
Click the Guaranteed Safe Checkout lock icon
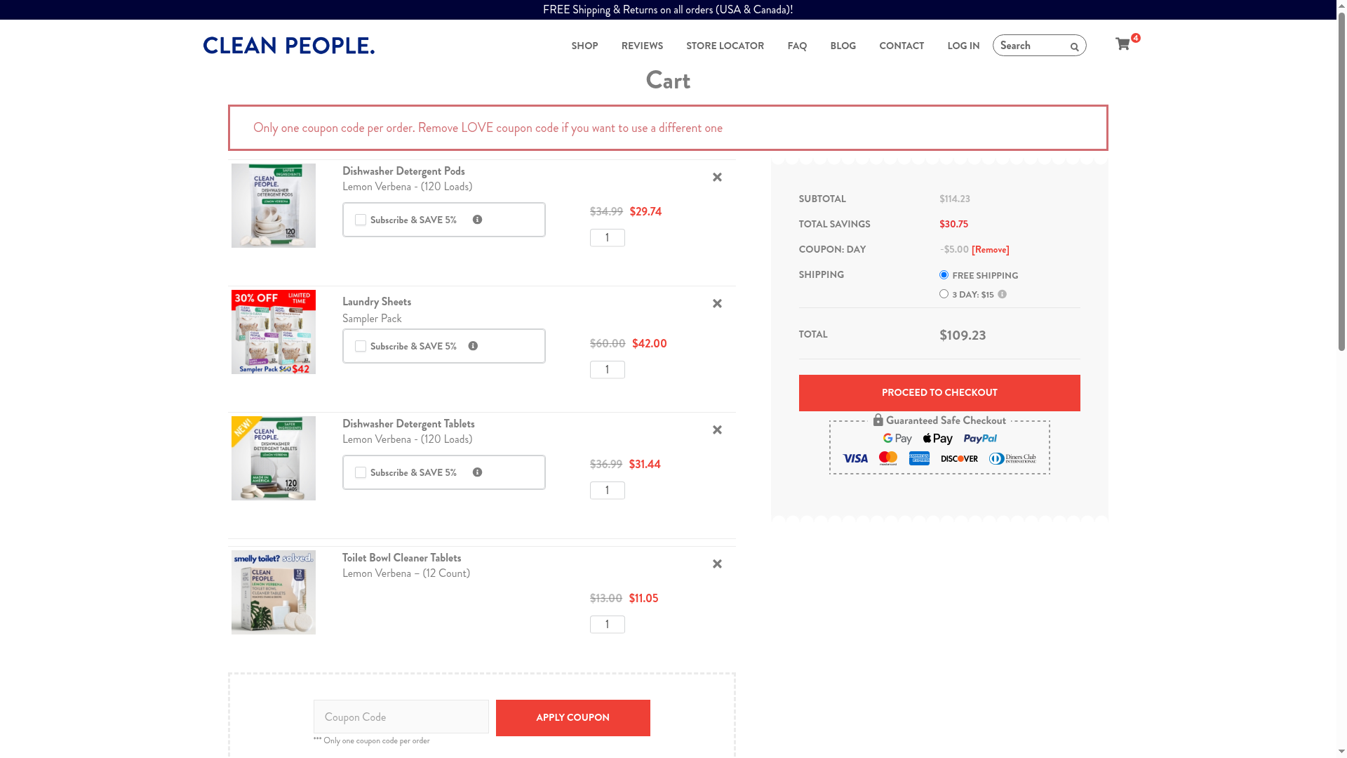tap(878, 420)
